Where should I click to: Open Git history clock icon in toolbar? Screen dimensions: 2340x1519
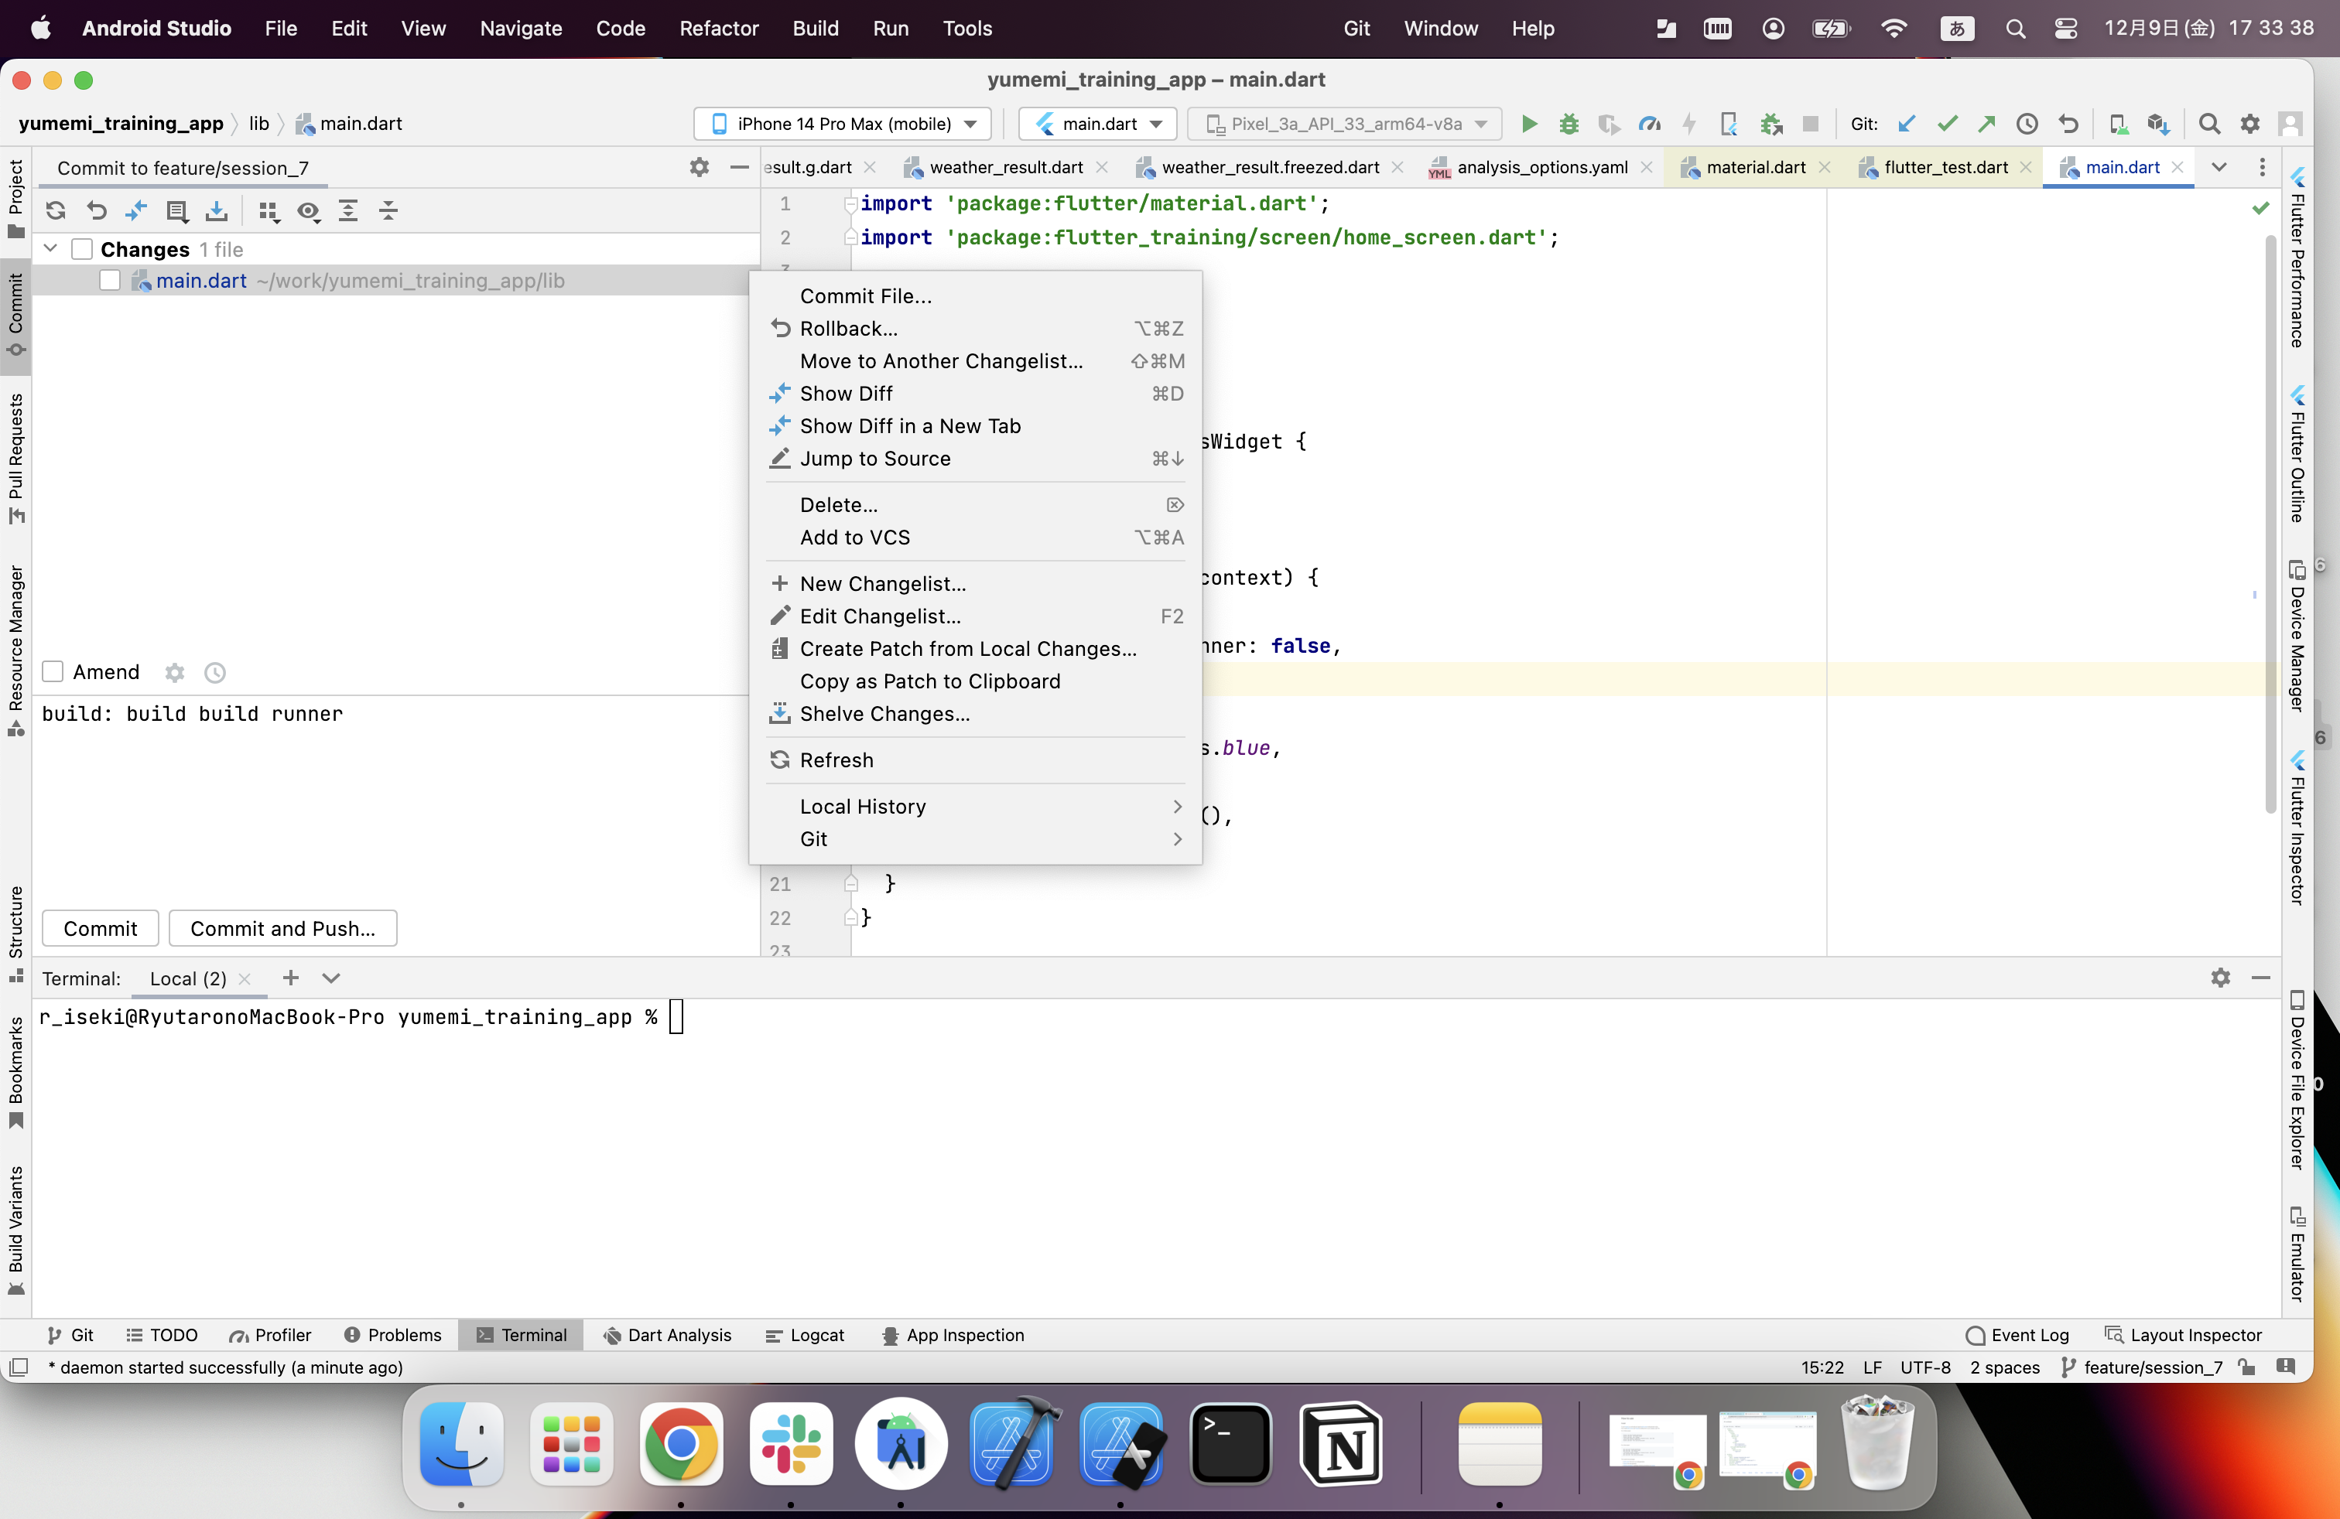coord(2027,124)
